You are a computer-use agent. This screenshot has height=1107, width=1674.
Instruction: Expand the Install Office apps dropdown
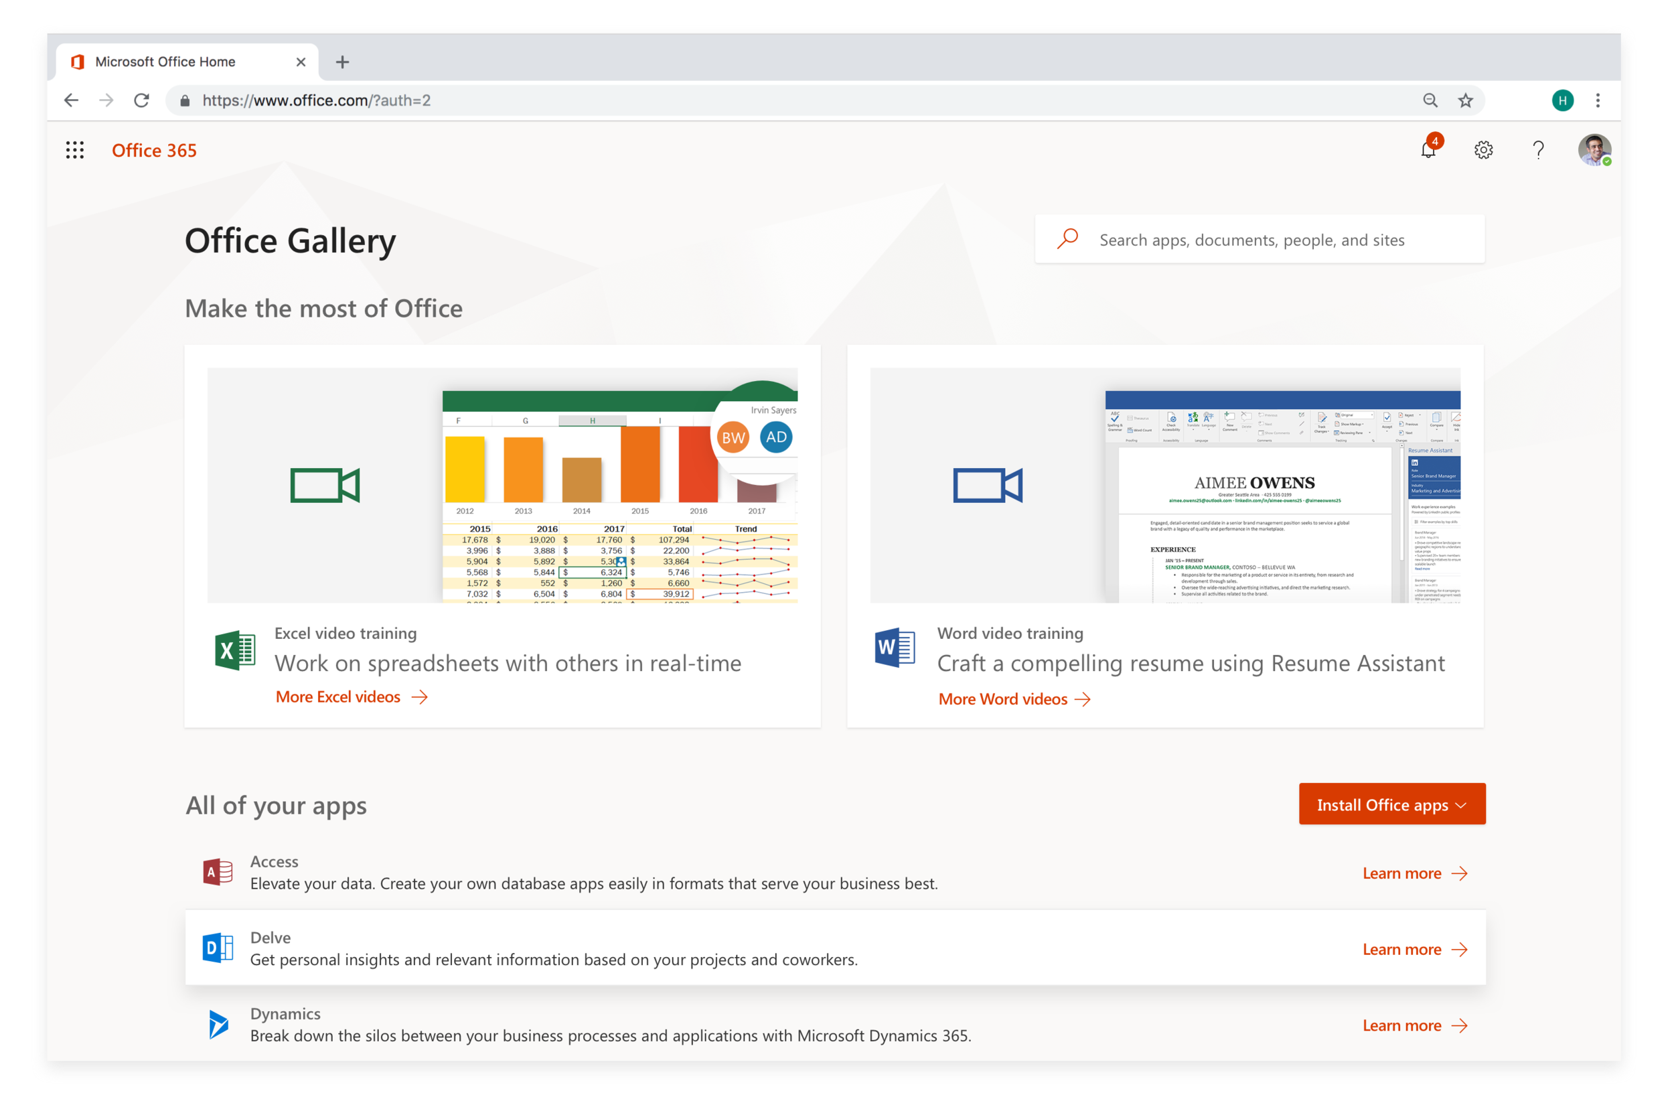click(x=1391, y=804)
